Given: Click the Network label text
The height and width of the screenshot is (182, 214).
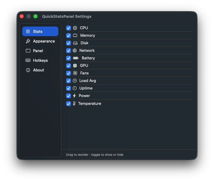Looking at the screenshot, I should coord(87,51).
